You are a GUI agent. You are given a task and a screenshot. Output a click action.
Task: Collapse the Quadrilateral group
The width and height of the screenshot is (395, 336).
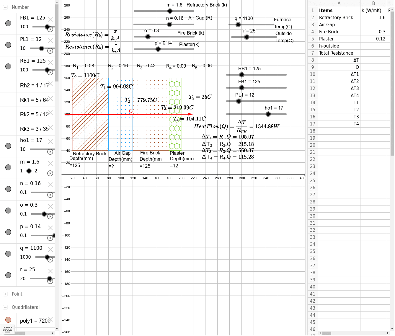(5, 307)
